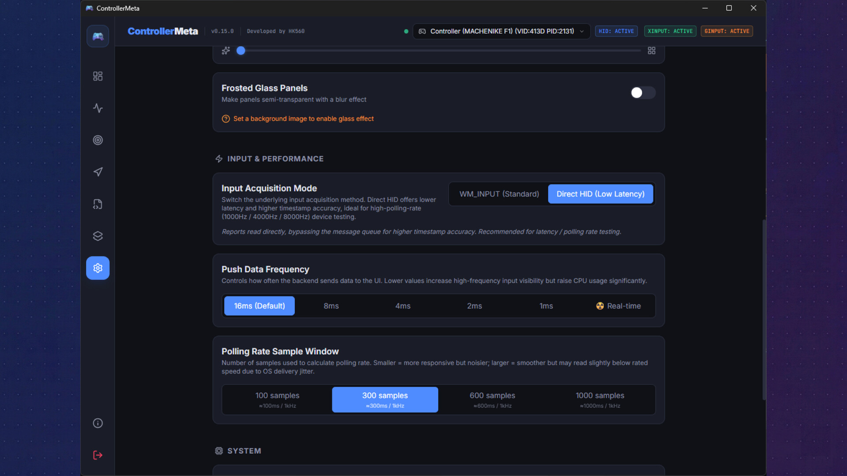The height and width of the screenshot is (476, 847).
Task: Select 1000 samples polling window
Action: coord(600,399)
